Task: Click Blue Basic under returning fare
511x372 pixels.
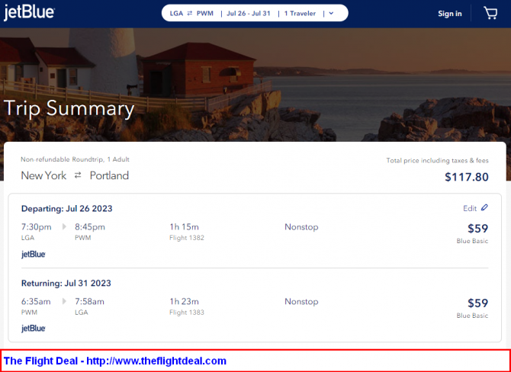Action: [x=472, y=316]
